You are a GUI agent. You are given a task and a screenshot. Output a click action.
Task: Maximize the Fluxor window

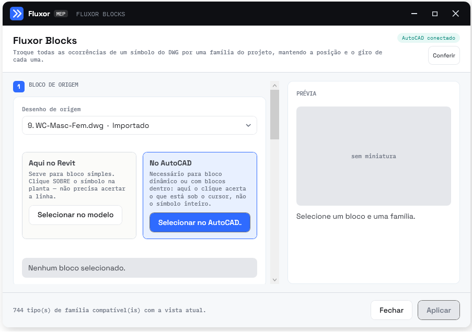pyautogui.click(x=435, y=14)
